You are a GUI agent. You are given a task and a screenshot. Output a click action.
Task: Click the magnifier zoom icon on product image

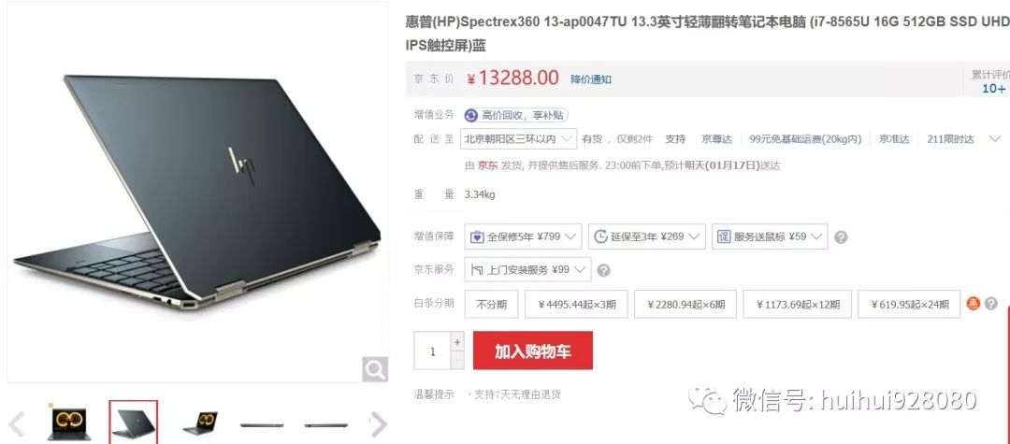375,369
